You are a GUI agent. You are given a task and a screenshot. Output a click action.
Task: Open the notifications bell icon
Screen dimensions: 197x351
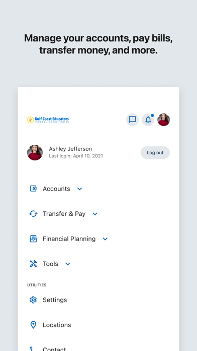point(148,120)
